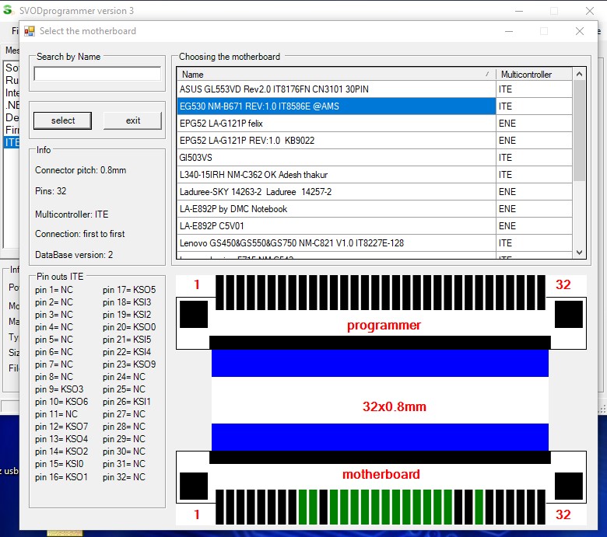Click the exit button
This screenshot has width=607, height=537.
[133, 120]
